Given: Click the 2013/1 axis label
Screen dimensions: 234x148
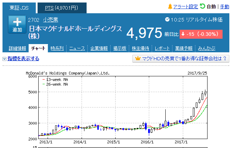Looking at the screenshot, I should coord(46,142).
